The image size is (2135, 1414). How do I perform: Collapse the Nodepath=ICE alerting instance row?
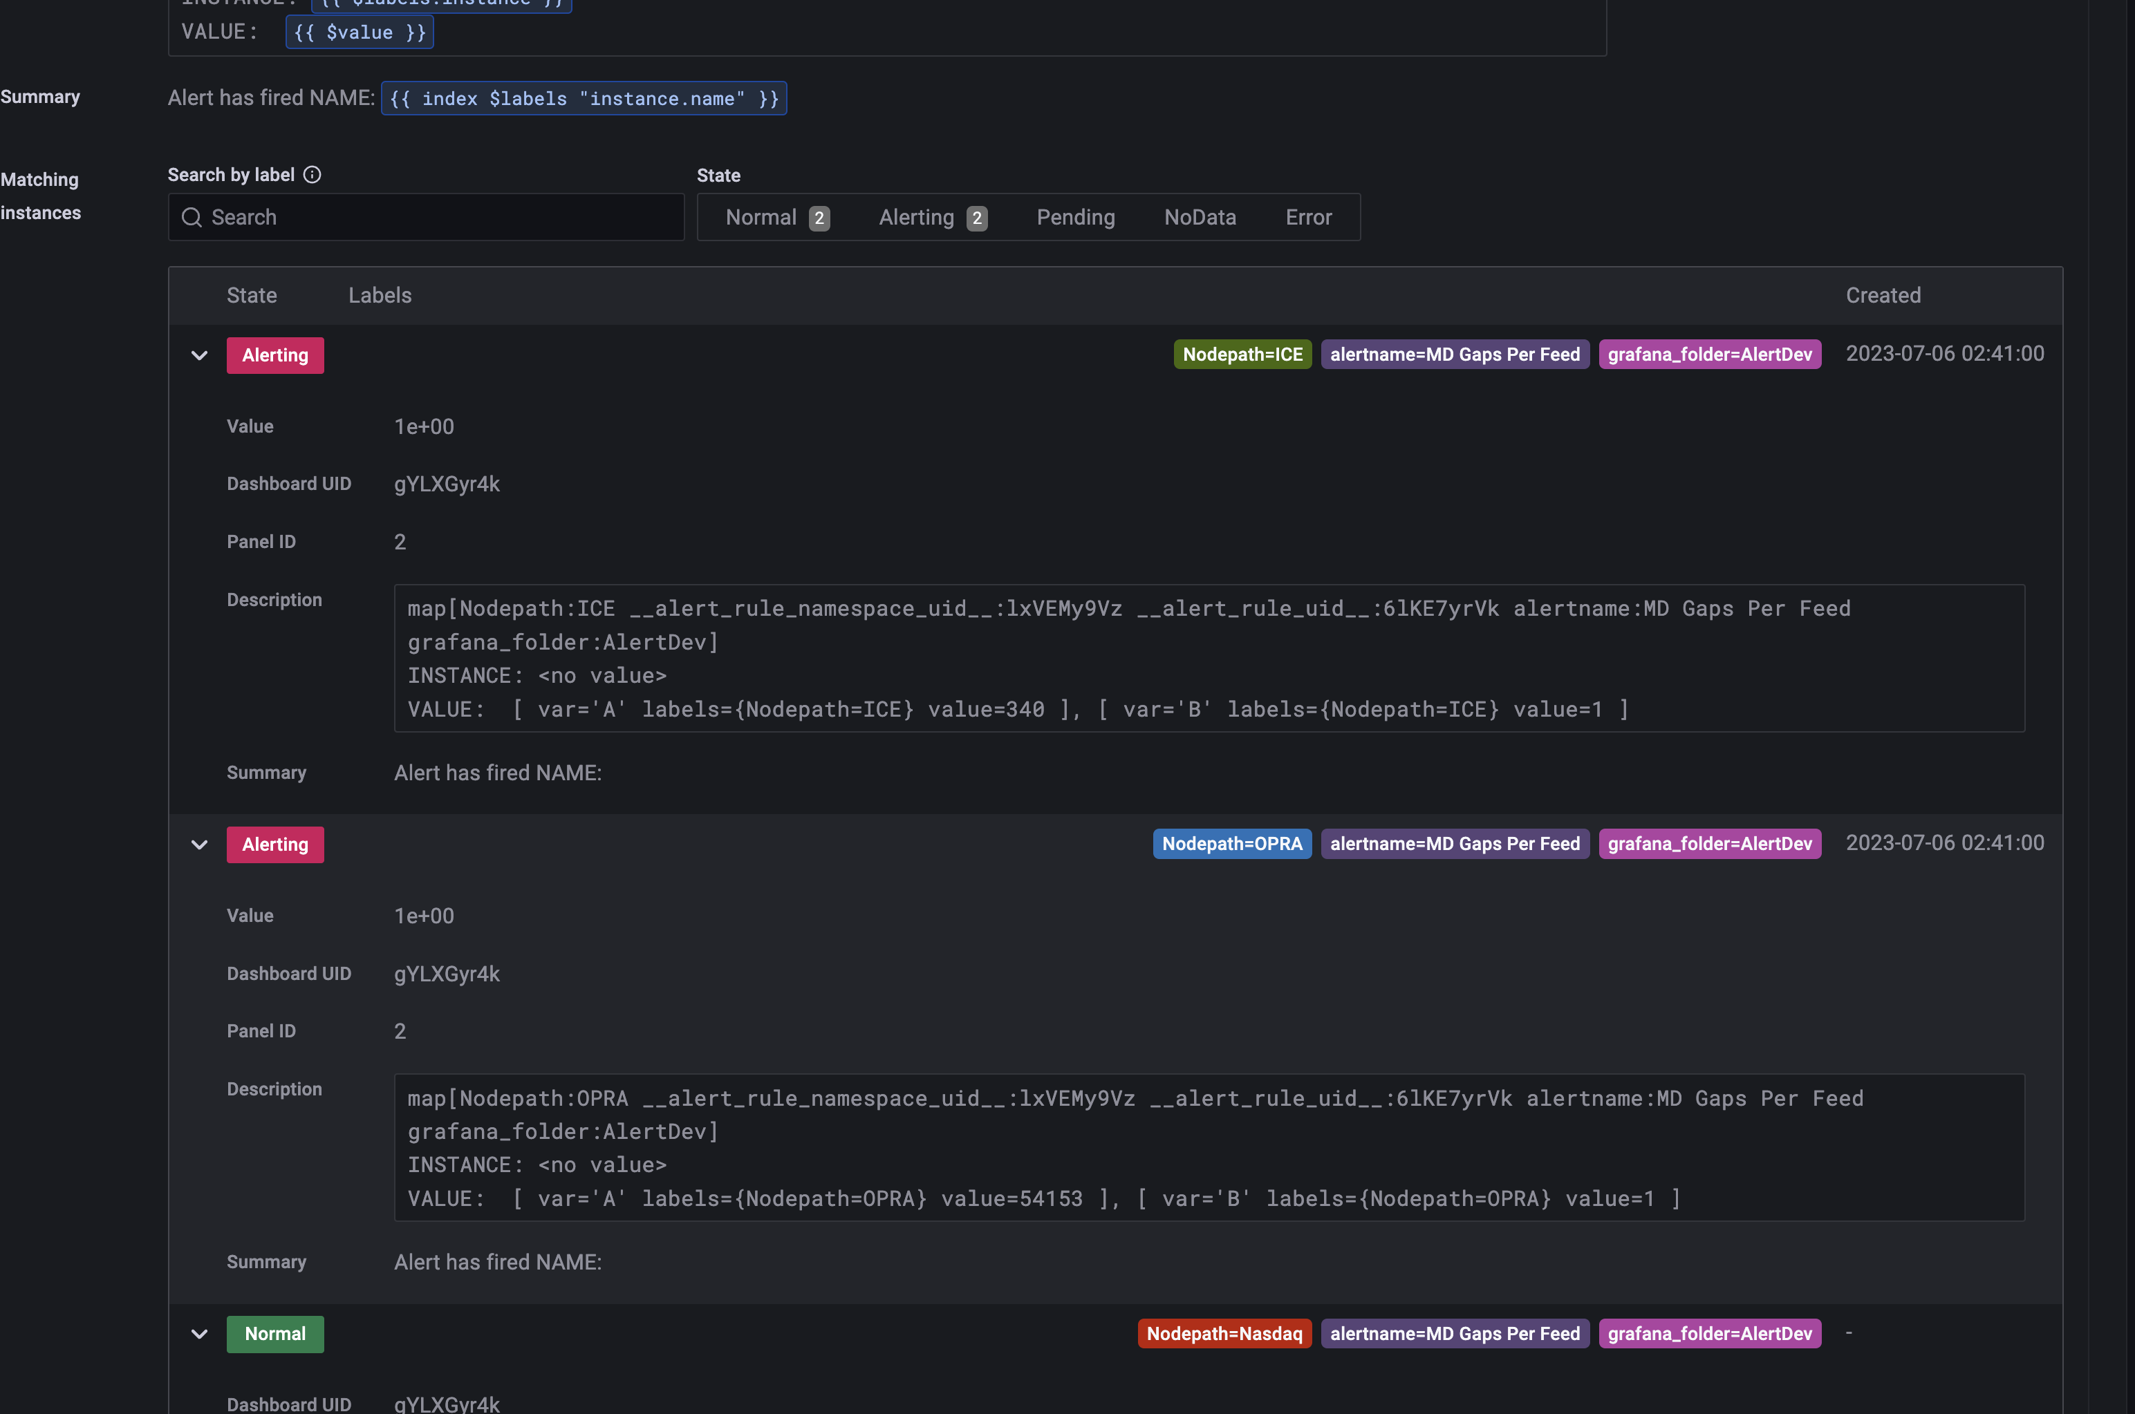tap(199, 355)
